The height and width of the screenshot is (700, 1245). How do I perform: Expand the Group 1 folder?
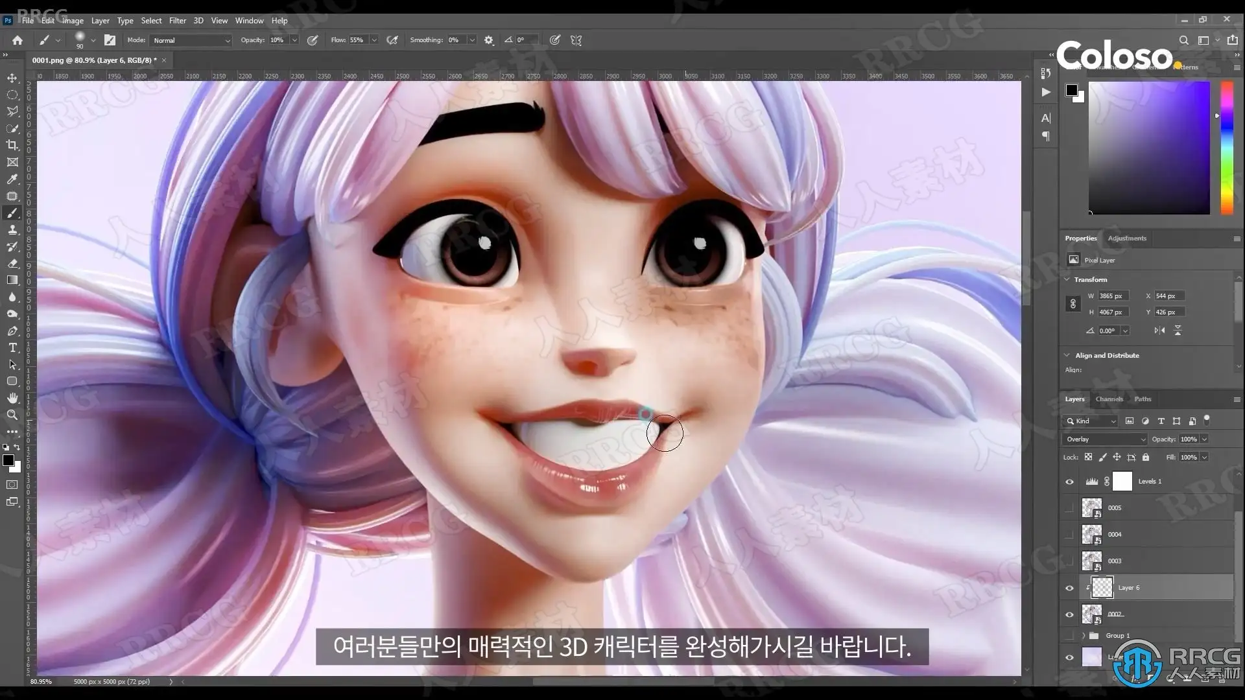(x=1084, y=636)
